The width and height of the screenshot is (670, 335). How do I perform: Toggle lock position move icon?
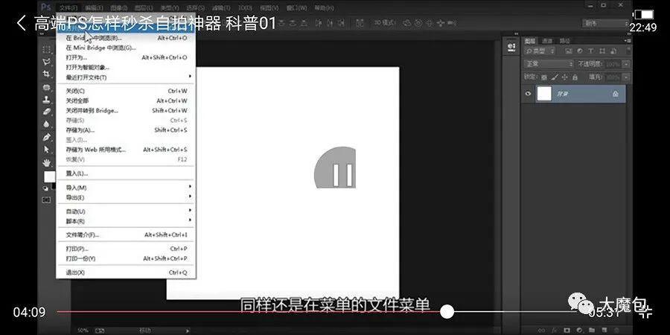coord(564,77)
